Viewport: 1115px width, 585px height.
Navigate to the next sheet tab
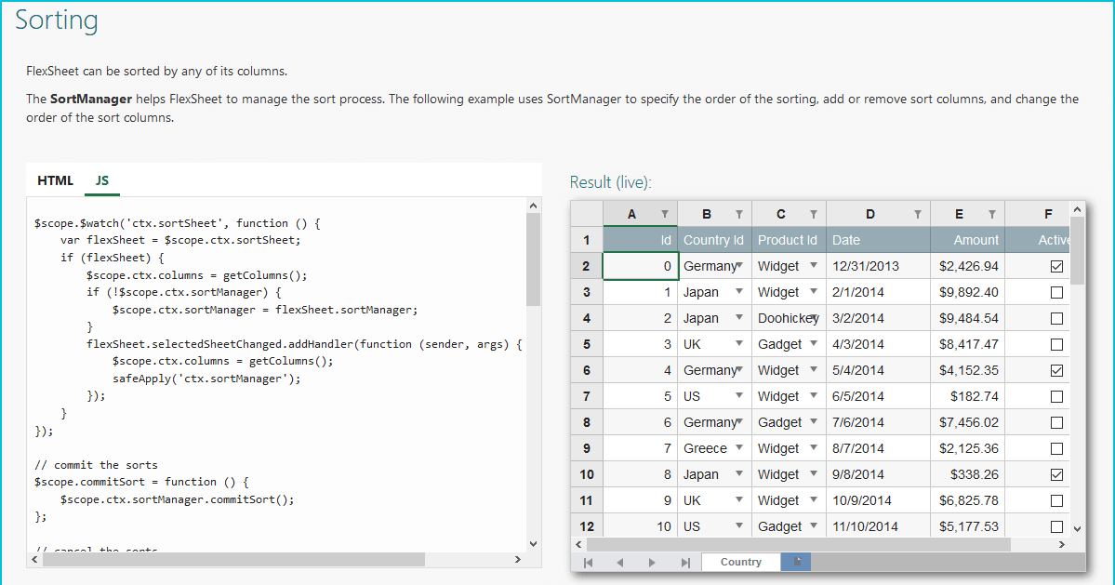coord(652,563)
